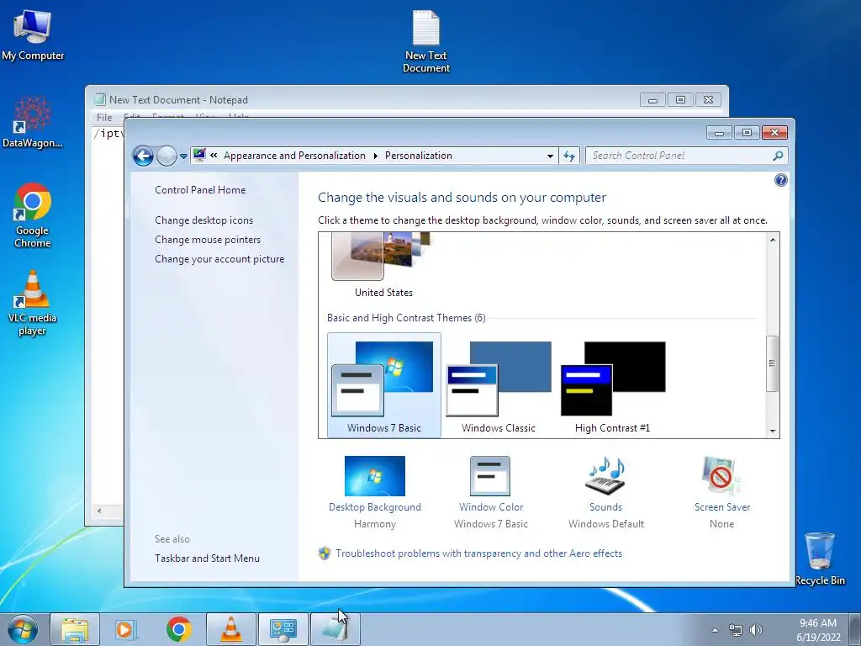The width and height of the screenshot is (861, 646).
Task: Maximize the Personalization window
Action: (x=747, y=132)
